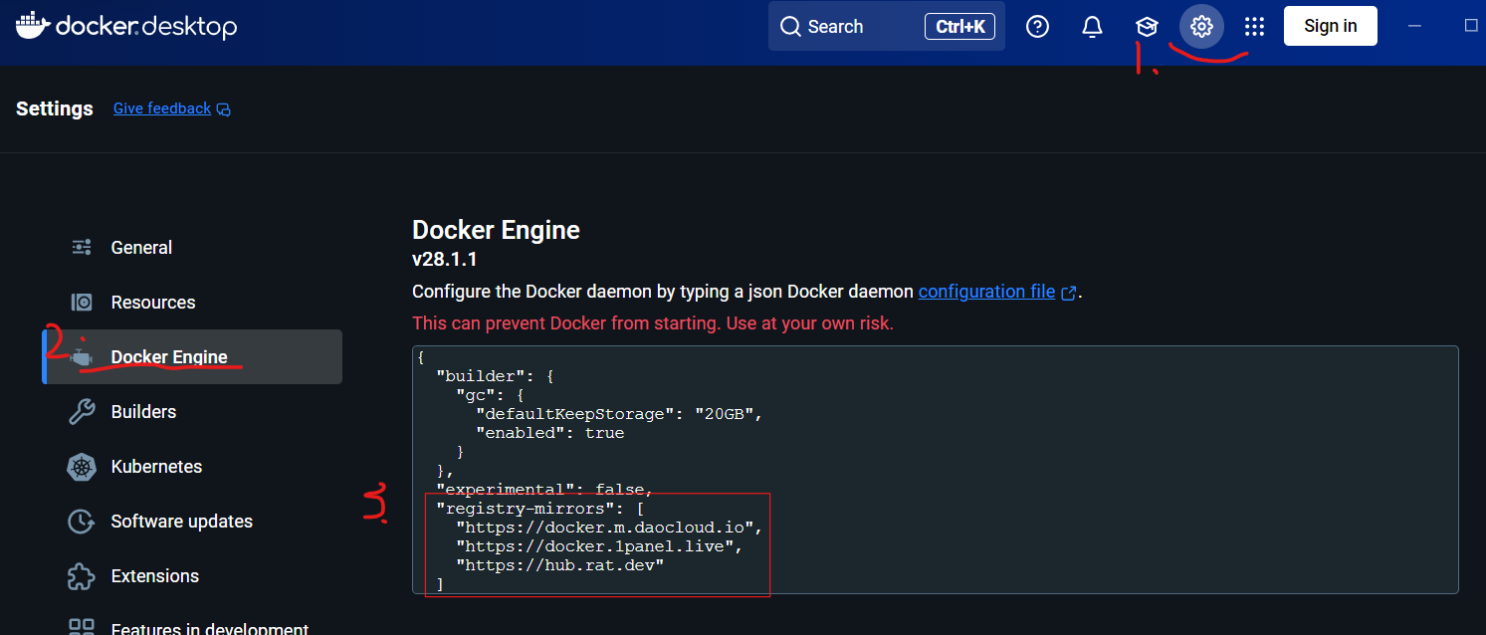
Task: Click the Kubernetes helm wheel icon
Action: pos(82,467)
